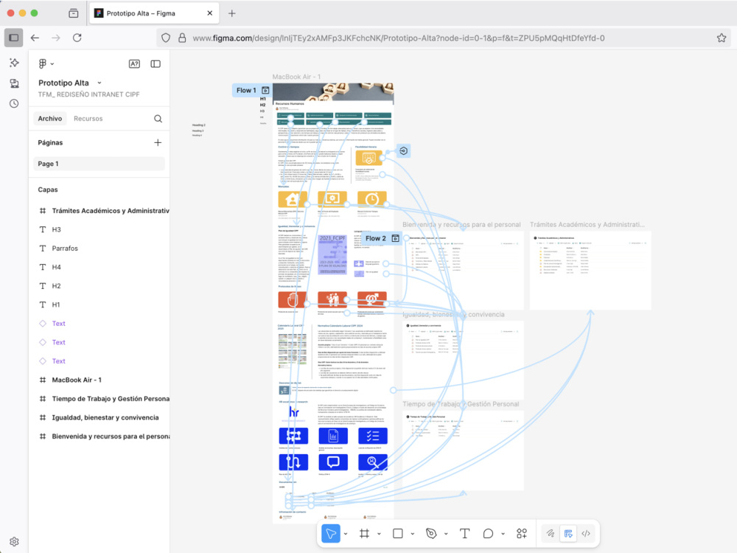Screen dimensions: 737x553
Task: Select the Text tool
Action: coord(464,533)
